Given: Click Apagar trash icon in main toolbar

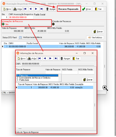Looking at the screenshot, I should (x=51, y=9).
